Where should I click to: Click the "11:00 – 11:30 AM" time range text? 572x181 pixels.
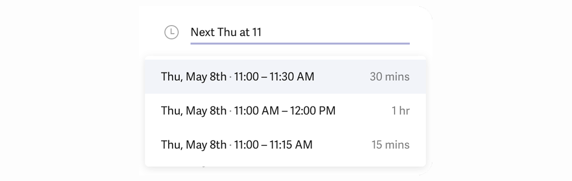pyautogui.click(x=274, y=76)
